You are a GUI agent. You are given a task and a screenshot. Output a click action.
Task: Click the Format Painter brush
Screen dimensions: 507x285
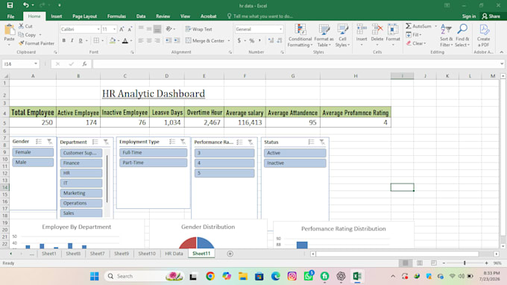tap(22, 43)
